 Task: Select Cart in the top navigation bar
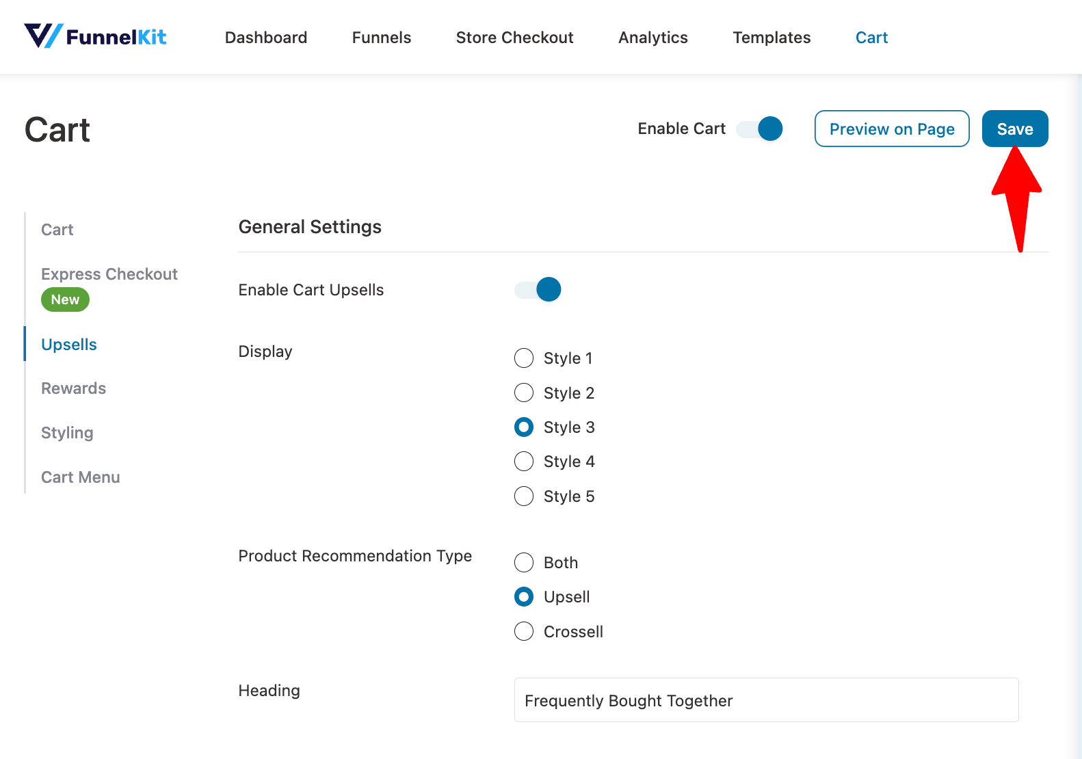click(x=871, y=38)
